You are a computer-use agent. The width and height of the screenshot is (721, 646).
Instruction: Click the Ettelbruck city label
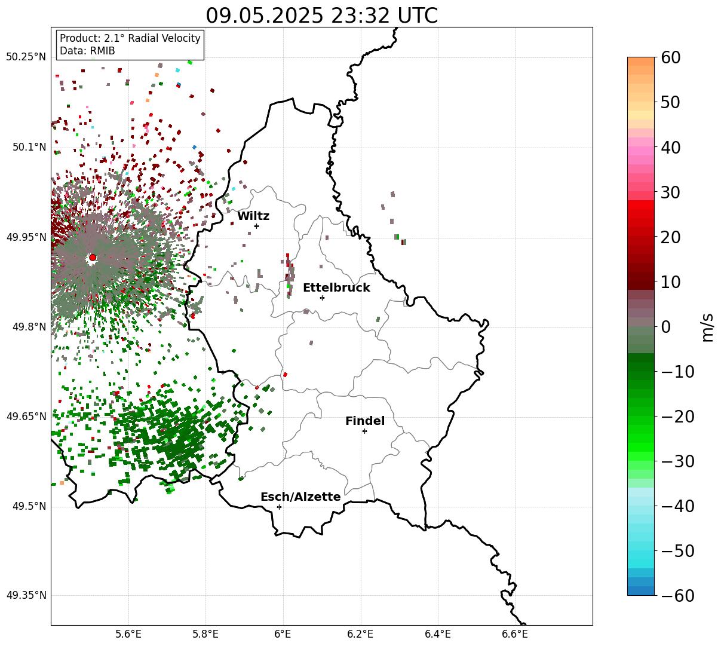(336, 288)
